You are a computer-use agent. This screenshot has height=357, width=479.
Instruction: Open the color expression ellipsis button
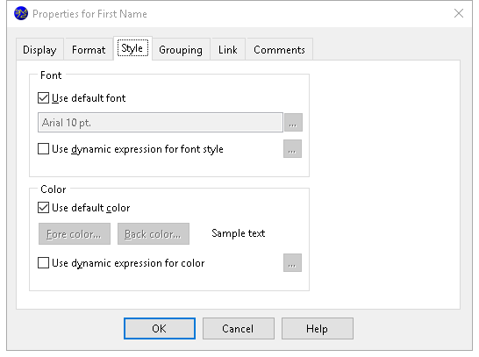(292, 262)
